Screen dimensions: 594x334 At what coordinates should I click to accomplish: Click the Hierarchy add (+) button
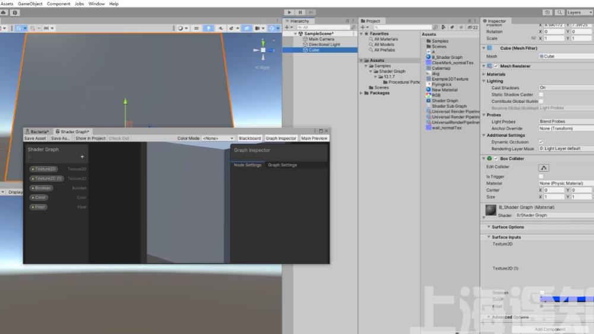click(x=288, y=27)
